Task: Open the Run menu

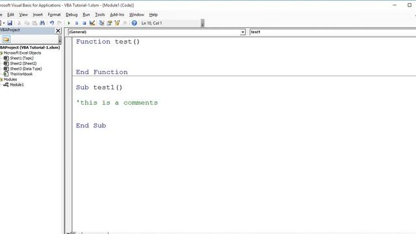Action: pyautogui.click(x=86, y=14)
